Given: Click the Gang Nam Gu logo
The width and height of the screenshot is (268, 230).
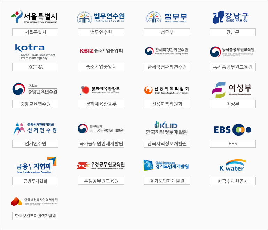Looking at the screenshot, I should click(230, 17).
